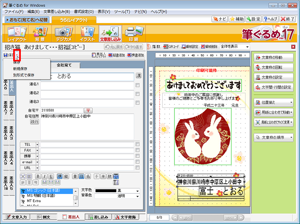Set text direction to 縦 vertical

[66, 176]
